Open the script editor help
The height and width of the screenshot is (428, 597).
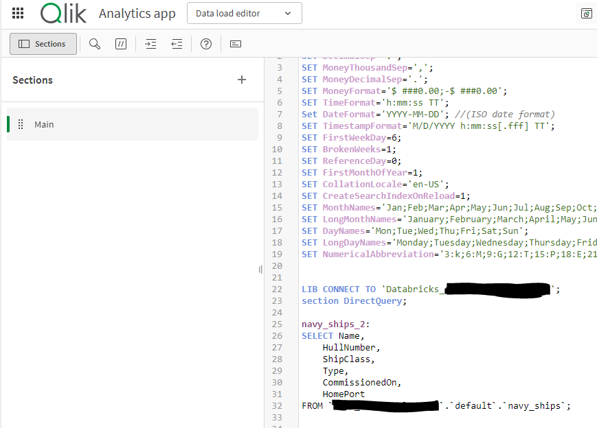point(205,43)
